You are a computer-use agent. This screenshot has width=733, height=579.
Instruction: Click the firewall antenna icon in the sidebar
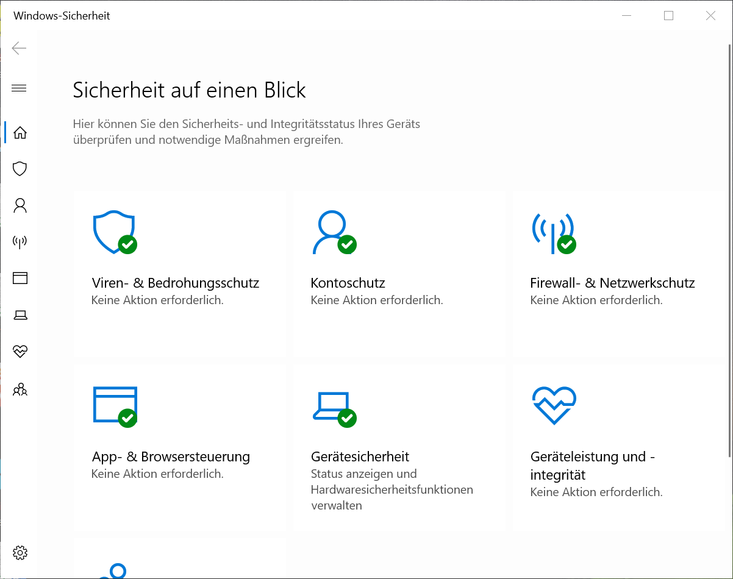click(20, 242)
